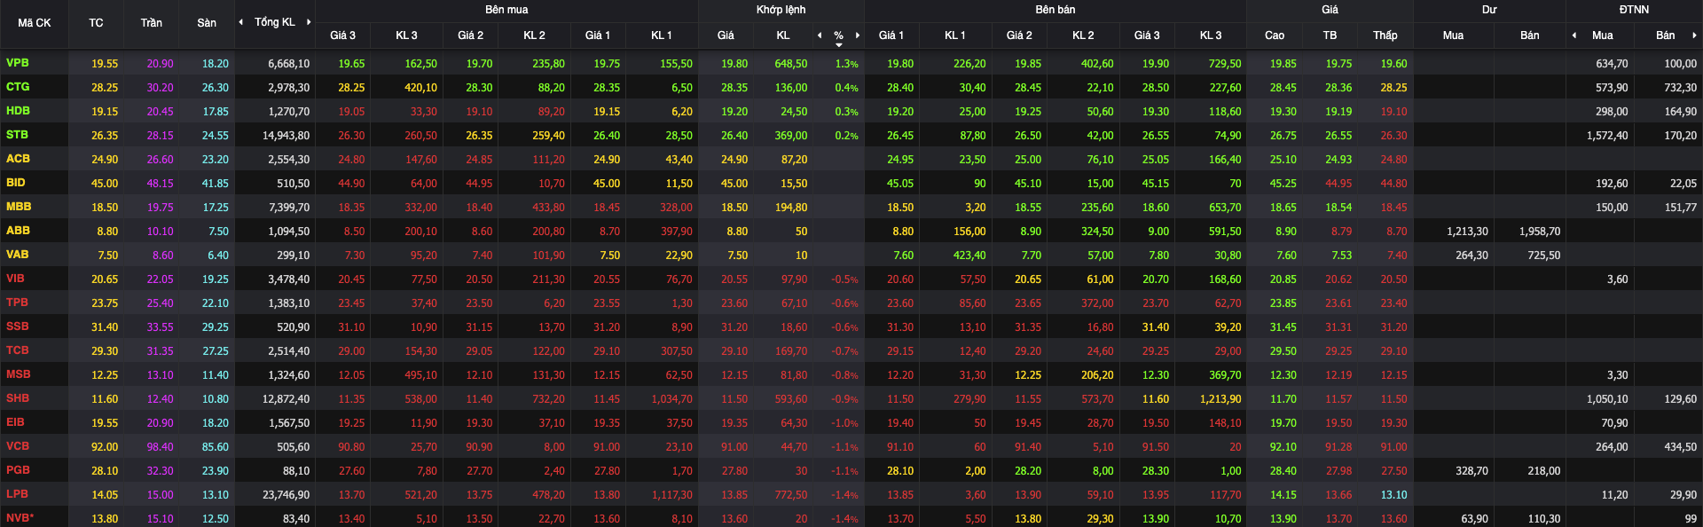Select the ABB ticker row
Image resolution: width=1703 pixels, height=527 pixels.
coord(851,231)
